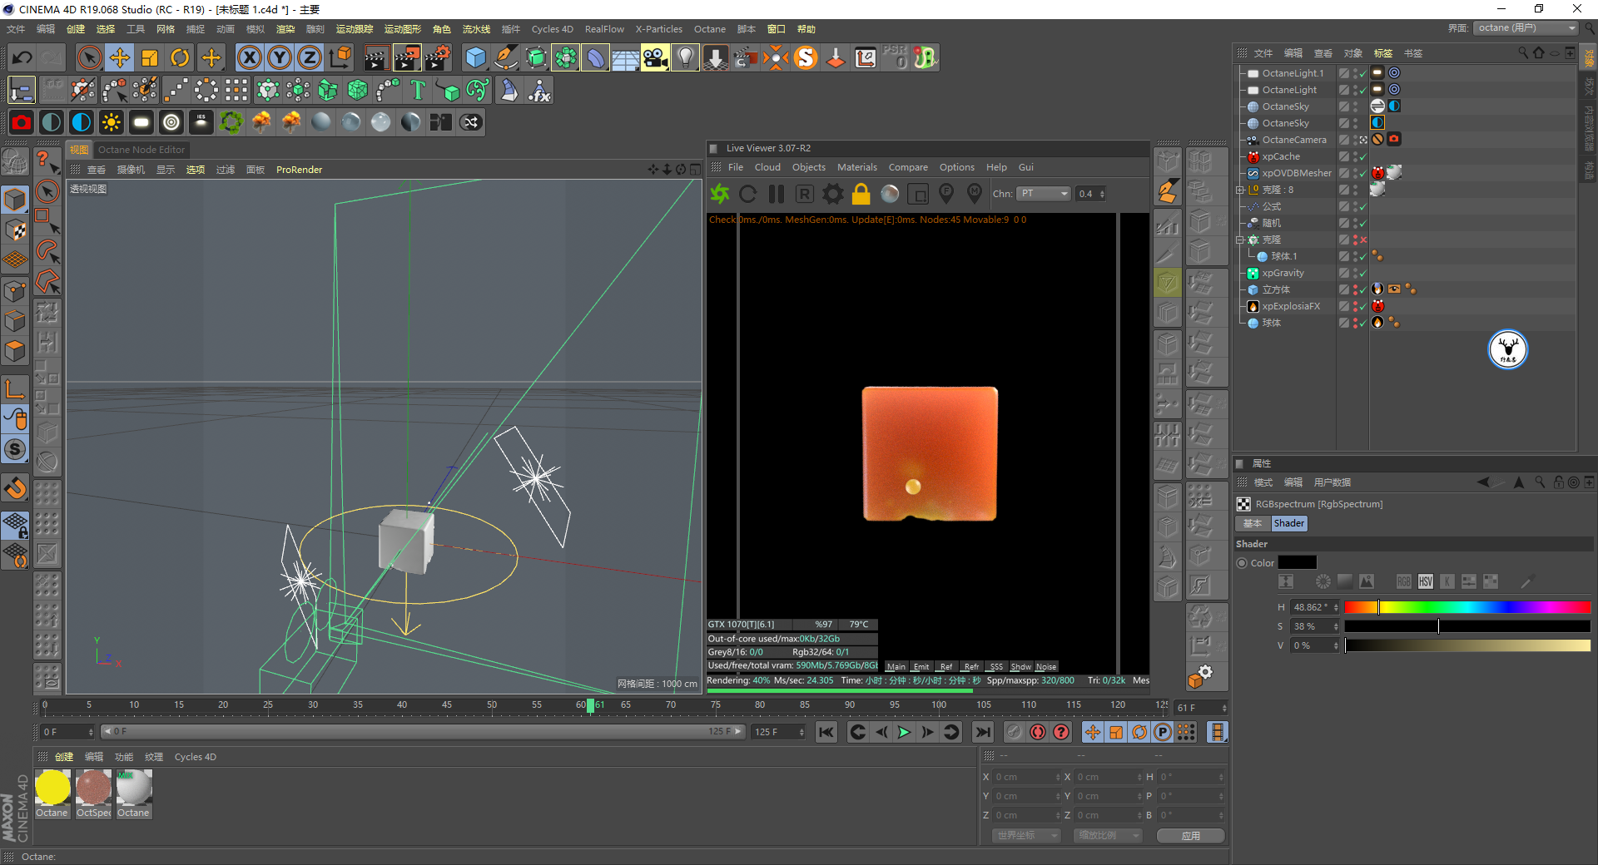Click the red record active objects button

(x=1037, y=732)
